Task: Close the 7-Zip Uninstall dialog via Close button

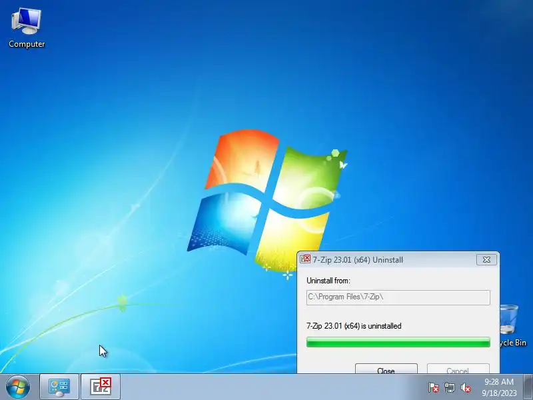Action: (x=386, y=369)
